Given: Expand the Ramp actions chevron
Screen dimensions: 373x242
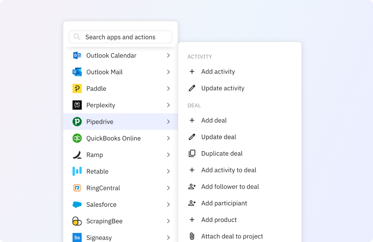Looking at the screenshot, I should pos(168,155).
